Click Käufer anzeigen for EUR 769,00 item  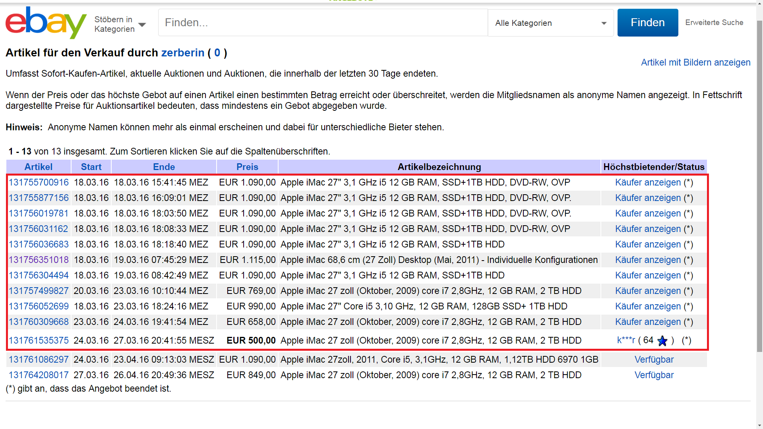[648, 291]
